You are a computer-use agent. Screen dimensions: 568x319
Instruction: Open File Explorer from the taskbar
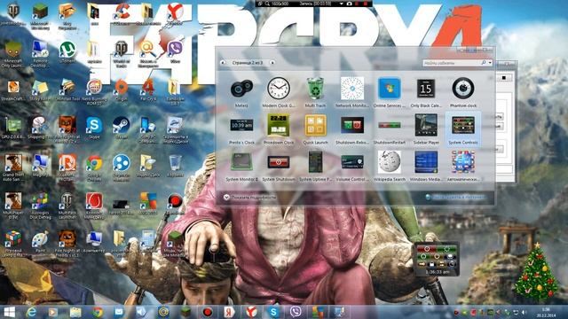coord(75,312)
